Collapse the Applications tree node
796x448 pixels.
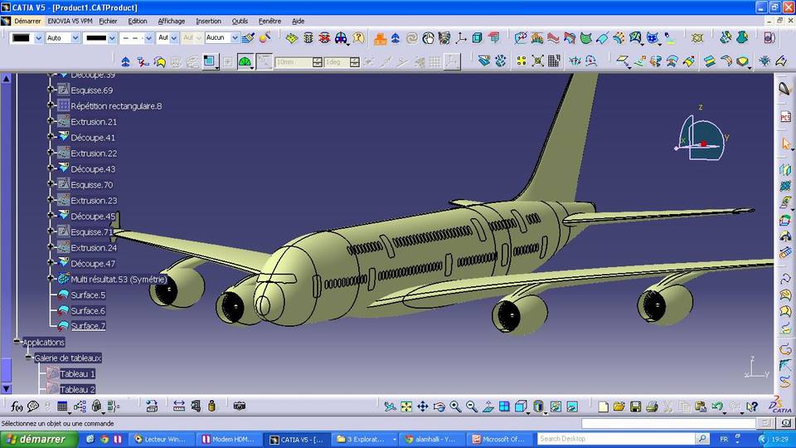point(17,342)
